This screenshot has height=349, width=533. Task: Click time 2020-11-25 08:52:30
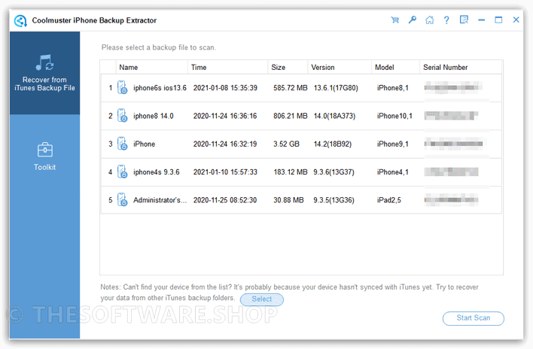pos(225,200)
